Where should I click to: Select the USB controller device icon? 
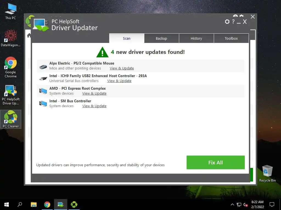pyautogui.click(x=43, y=78)
